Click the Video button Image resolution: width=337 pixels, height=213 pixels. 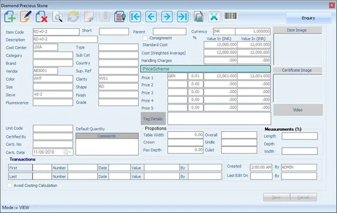tap(298, 110)
